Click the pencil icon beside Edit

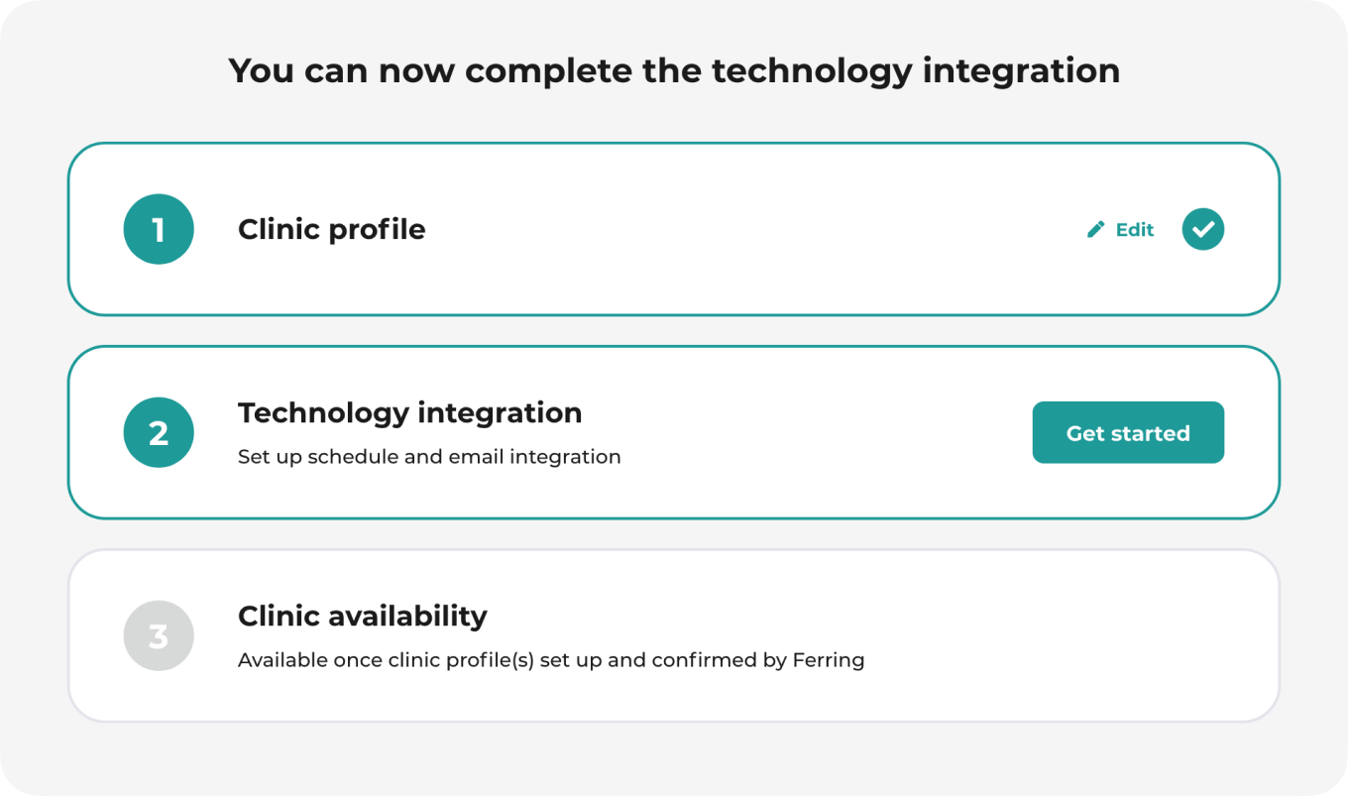pyautogui.click(x=1095, y=229)
